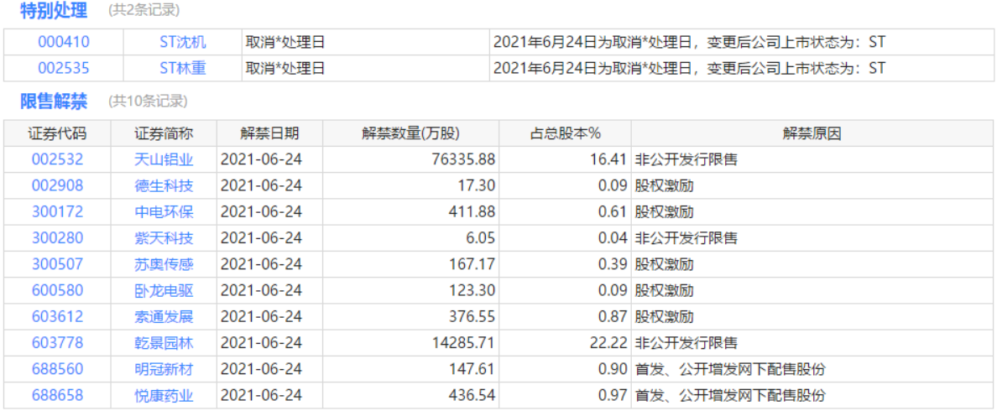Click stock code 300507
Image resolution: width=997 pixels, height=411 pixels.
click(x=58, y=264)
